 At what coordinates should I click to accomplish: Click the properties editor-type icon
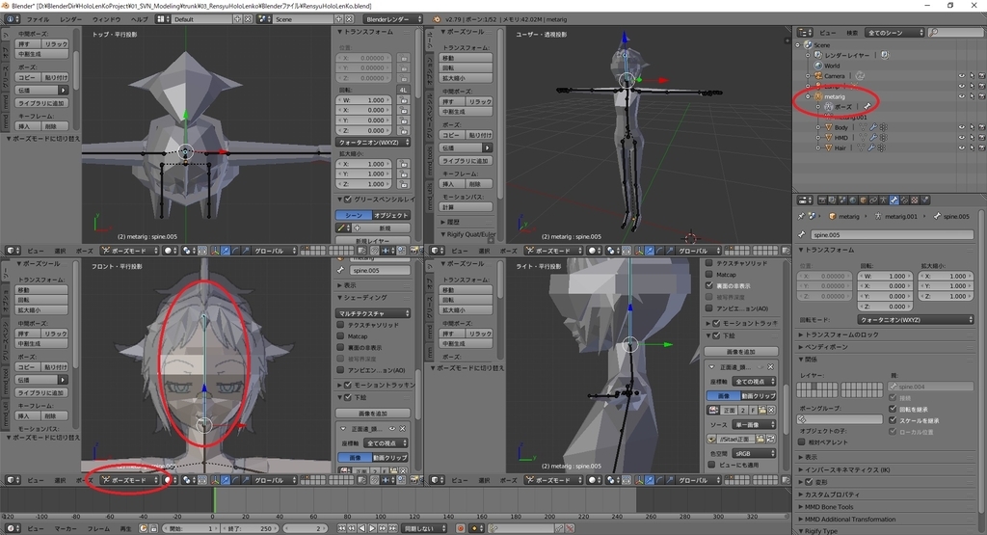[805, 201]
